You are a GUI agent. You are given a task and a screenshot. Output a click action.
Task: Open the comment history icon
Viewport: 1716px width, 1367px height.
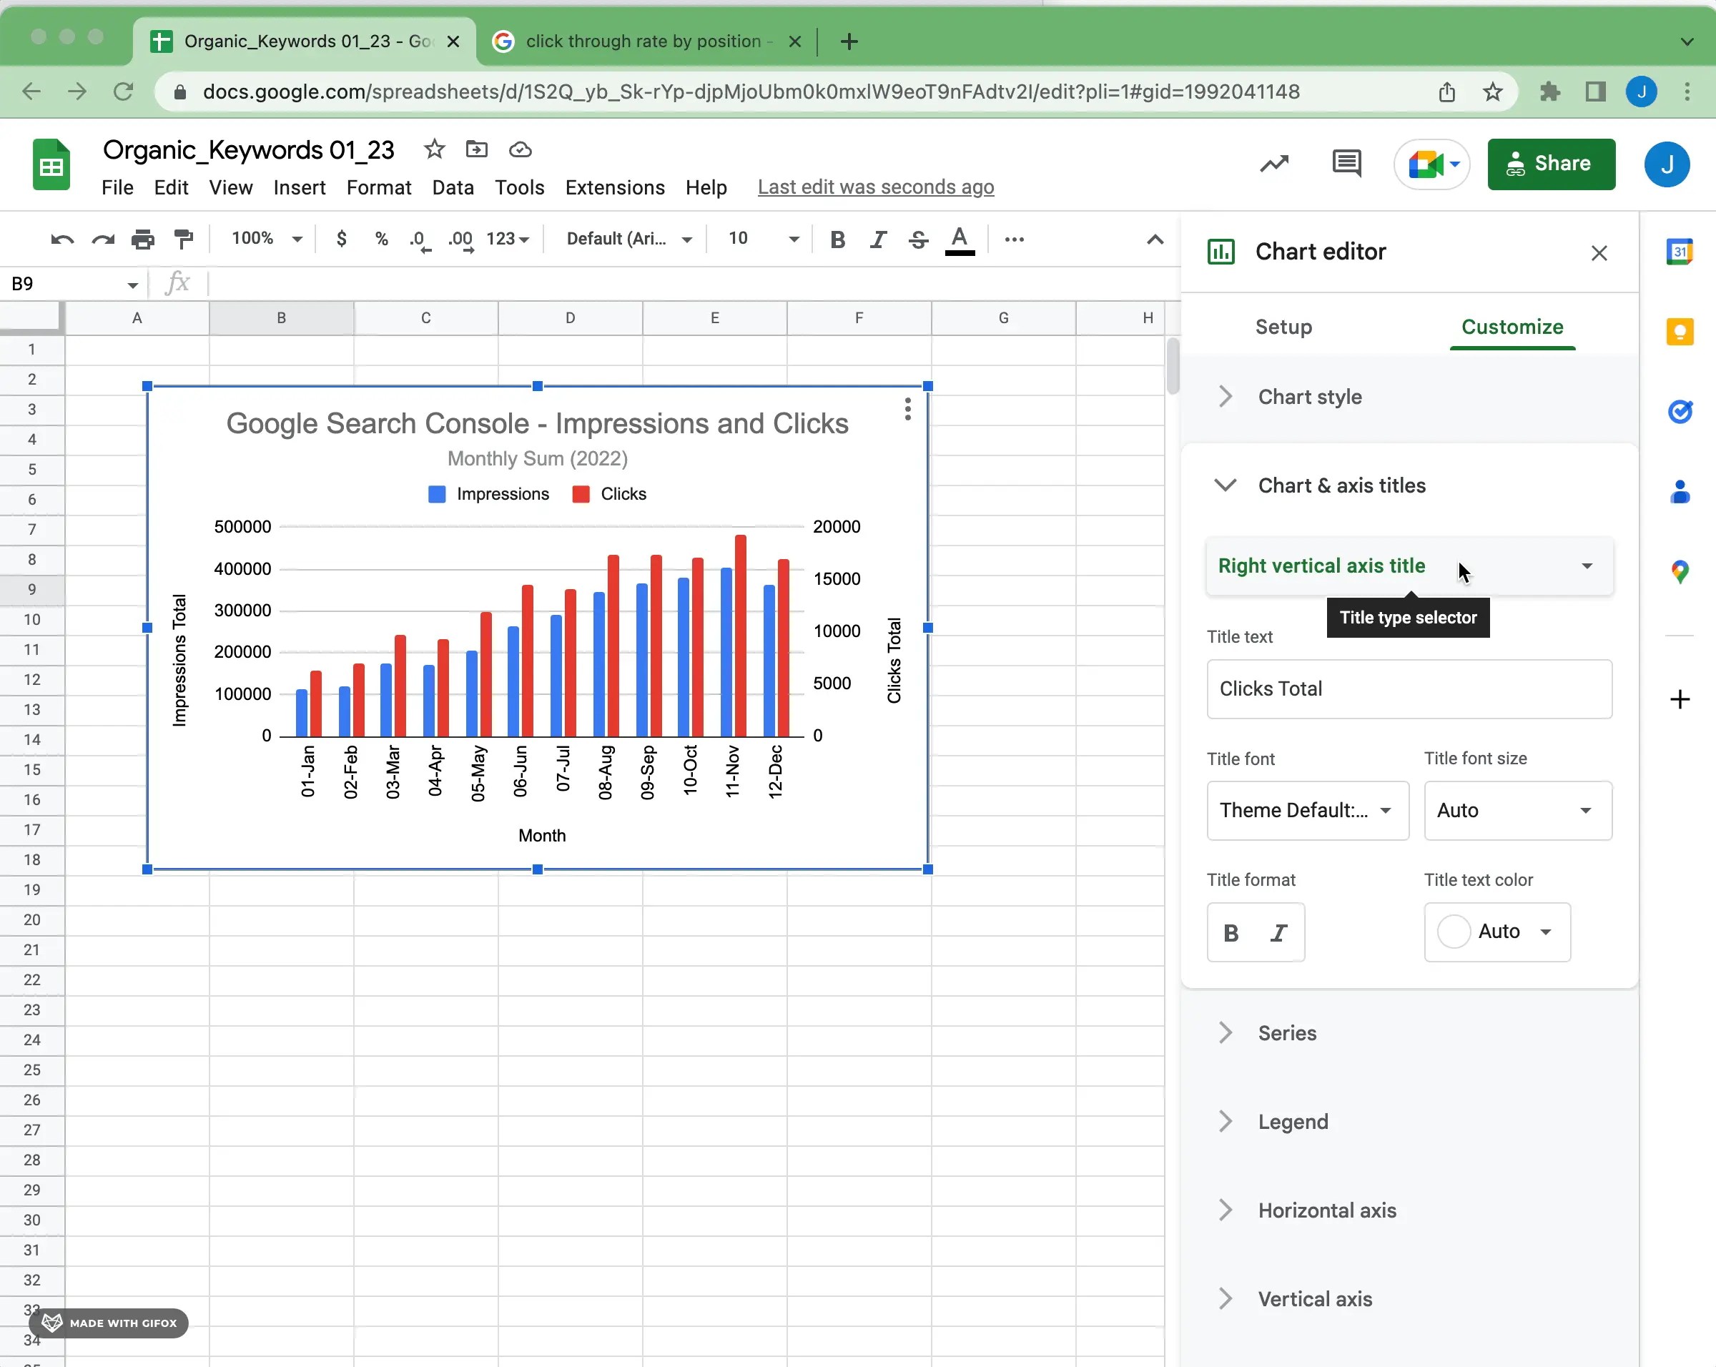pos(1346,164)
